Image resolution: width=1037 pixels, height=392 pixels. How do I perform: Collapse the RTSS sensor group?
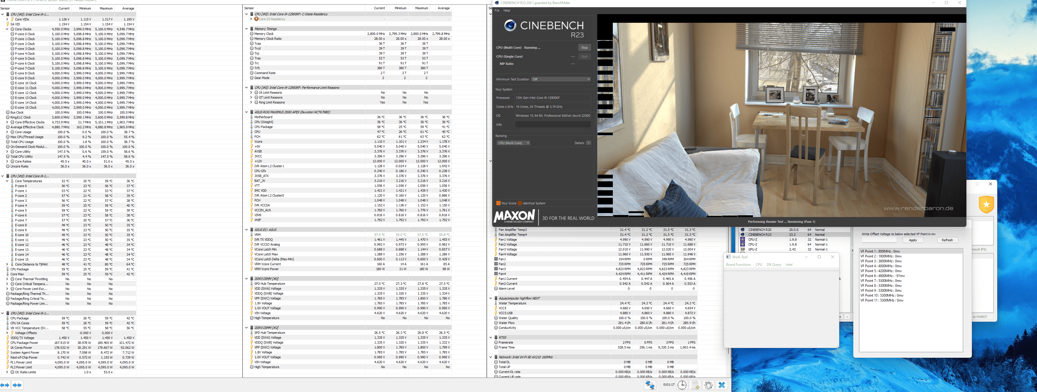click(x=491, y=337)
